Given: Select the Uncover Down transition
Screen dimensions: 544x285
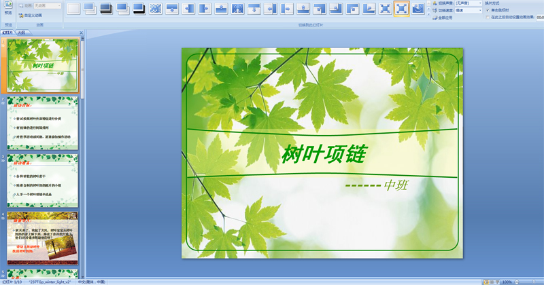Looking at the screenshot, I should 254,8.
